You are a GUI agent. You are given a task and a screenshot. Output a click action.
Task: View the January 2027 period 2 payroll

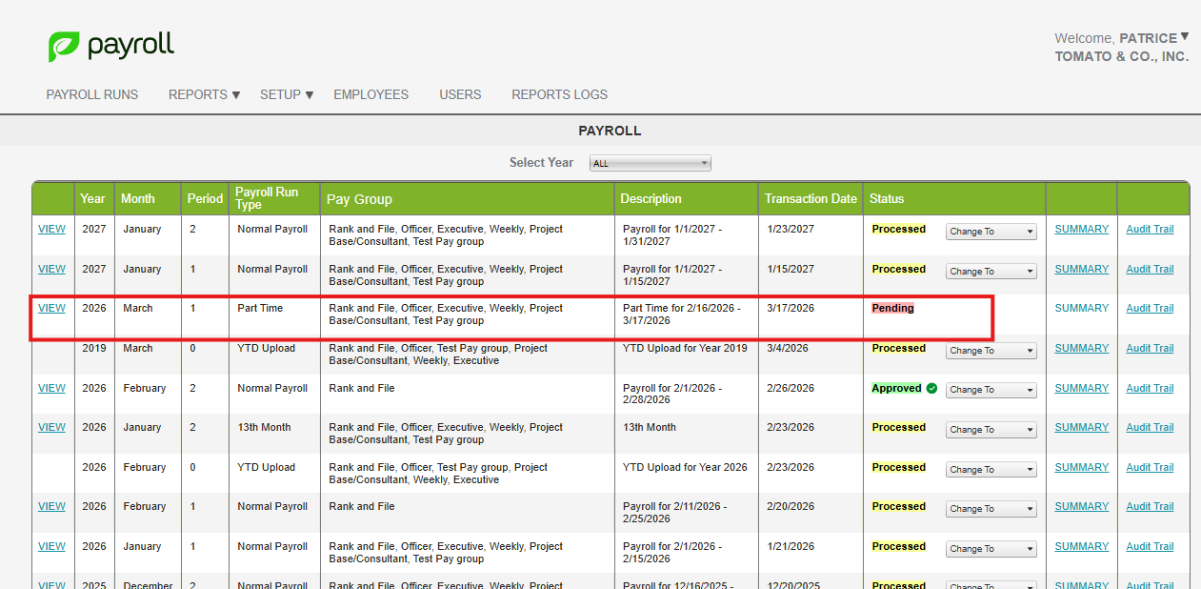pyautogui.click(x=51, y=229)
